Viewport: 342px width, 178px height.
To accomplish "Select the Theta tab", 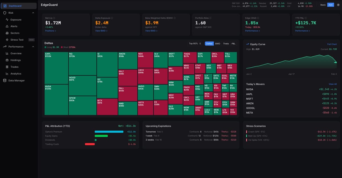I will coord(226,43).
